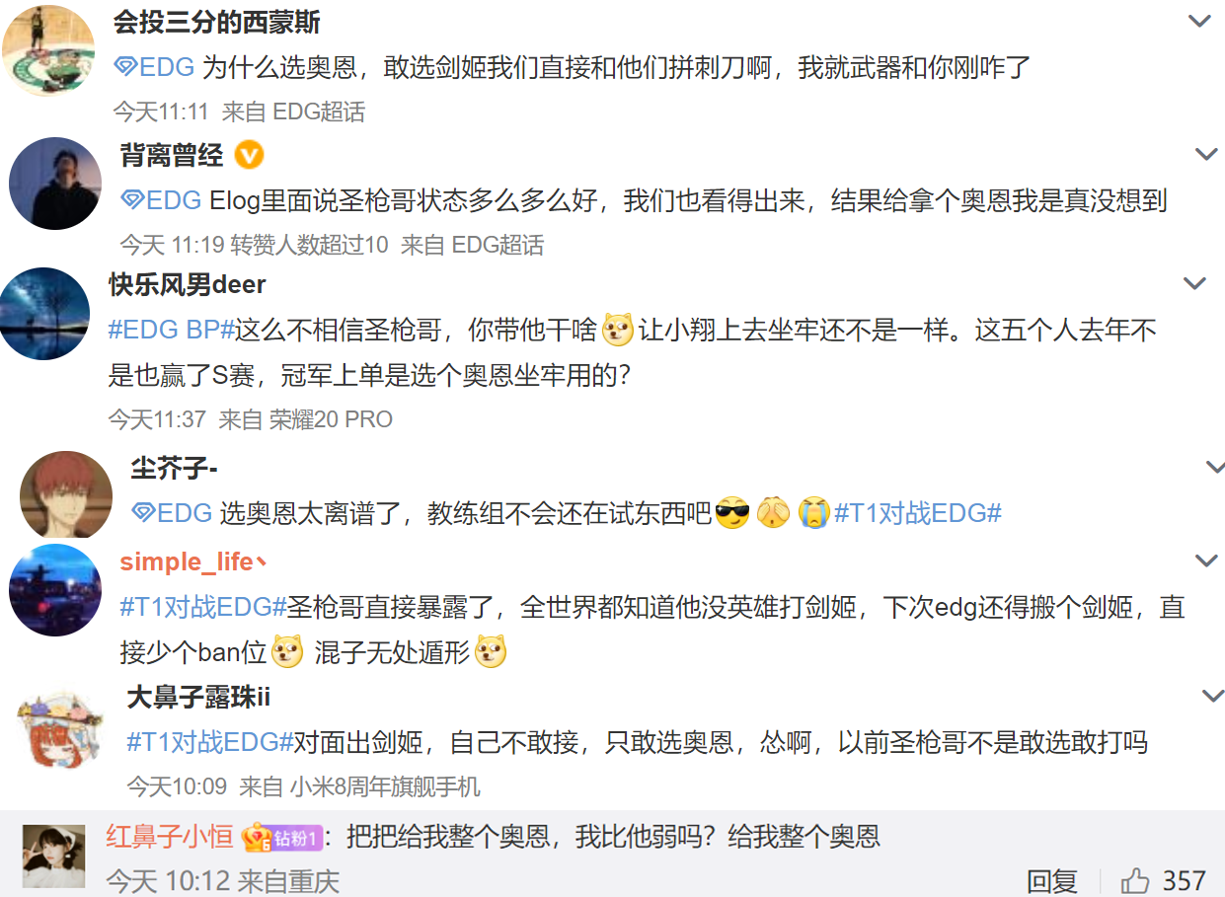Click the sunglasses emoji in 尘芥子- post

(731, 513)
